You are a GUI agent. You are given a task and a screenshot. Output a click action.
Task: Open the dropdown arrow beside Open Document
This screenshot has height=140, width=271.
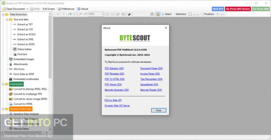[27, 9]
